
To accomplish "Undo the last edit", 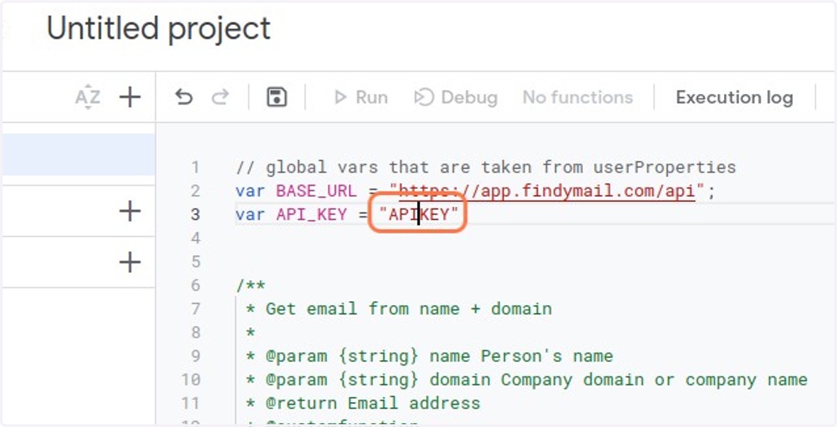I will (184, 98).
